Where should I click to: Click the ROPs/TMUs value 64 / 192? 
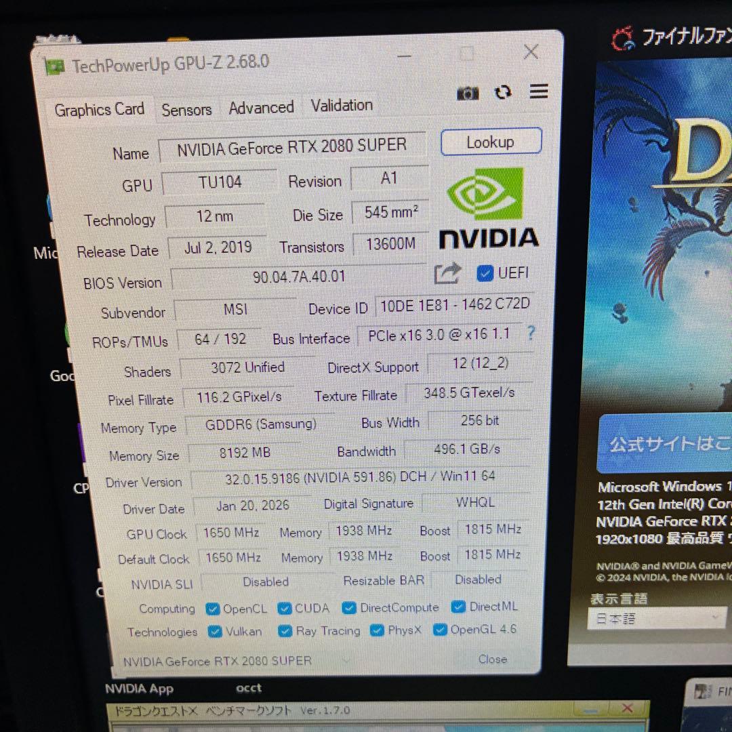220,339
